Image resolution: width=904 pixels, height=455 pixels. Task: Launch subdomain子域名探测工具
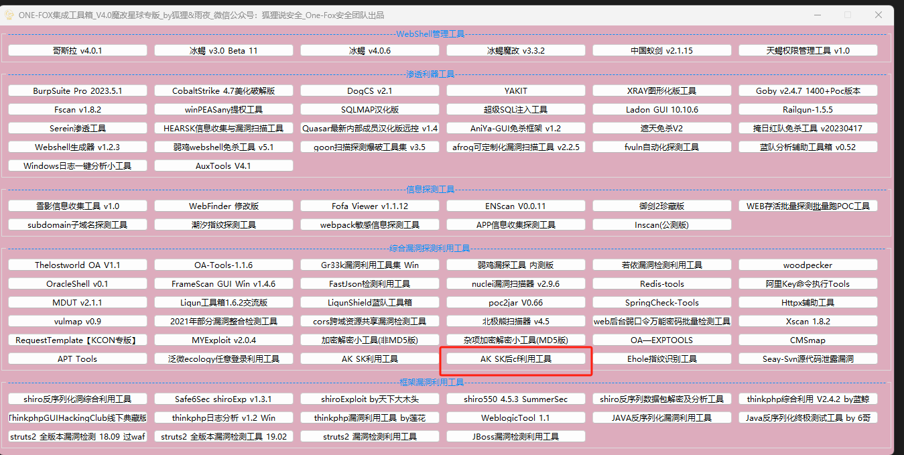click(78, 224)
